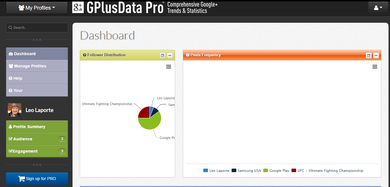Toggle UFC series in legend
This screenshot has height=187, width=390.
click(x=327, y=171)
